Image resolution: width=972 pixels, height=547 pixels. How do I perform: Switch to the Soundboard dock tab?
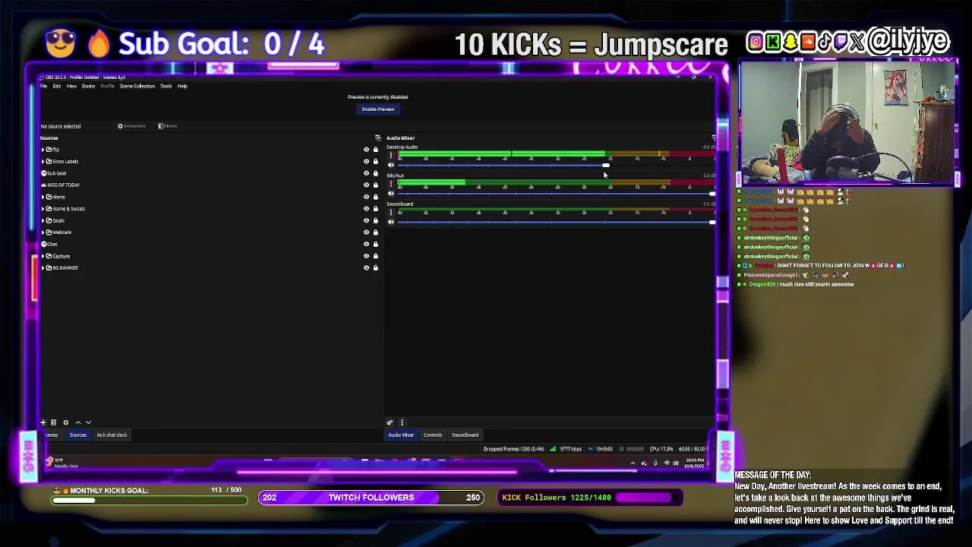click(465, 435)
